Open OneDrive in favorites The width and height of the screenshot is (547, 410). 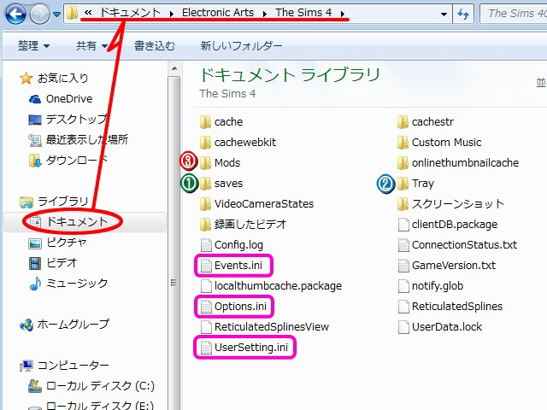click(61, 99)
